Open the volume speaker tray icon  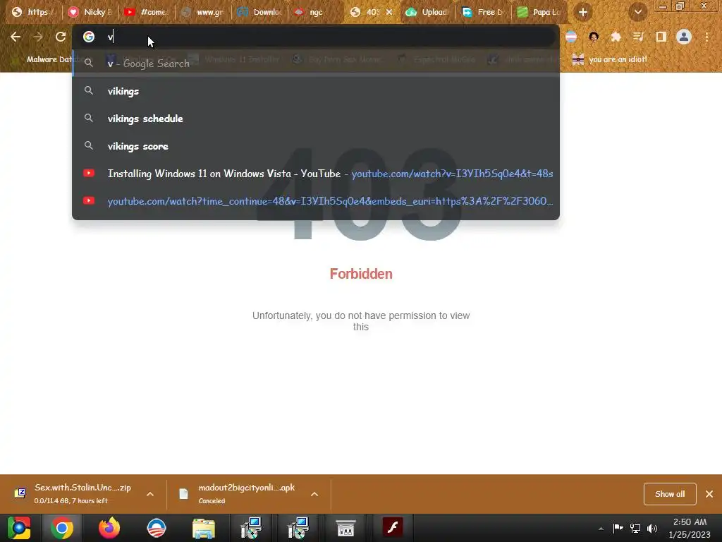point(652,528)
